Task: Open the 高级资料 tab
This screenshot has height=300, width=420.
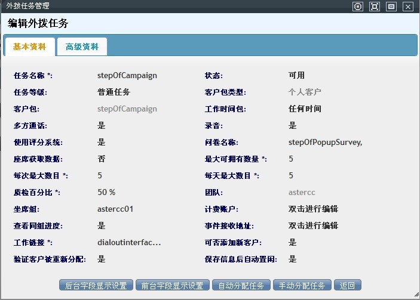Action: [82, 47]
